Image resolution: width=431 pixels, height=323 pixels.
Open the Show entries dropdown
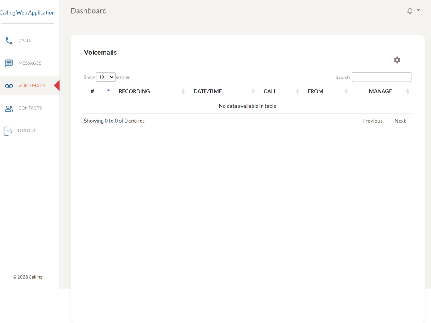[105, 77]
